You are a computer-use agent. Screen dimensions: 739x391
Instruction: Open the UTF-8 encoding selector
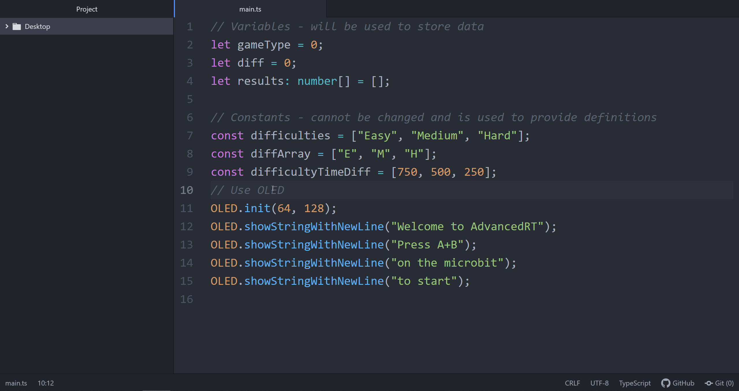599,383
